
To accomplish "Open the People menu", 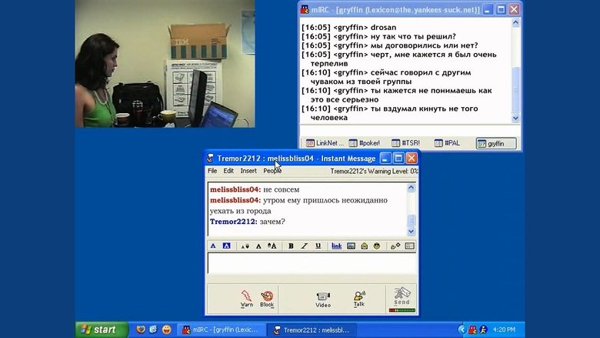I will 272,171.
